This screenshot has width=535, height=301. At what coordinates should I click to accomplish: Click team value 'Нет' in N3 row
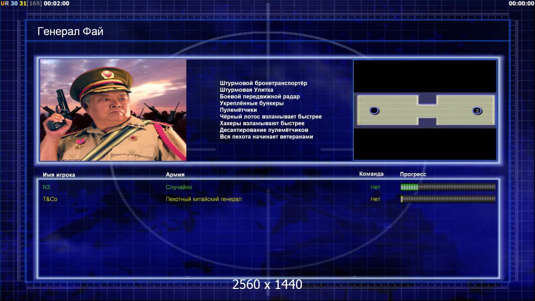[x=375, y=187]
